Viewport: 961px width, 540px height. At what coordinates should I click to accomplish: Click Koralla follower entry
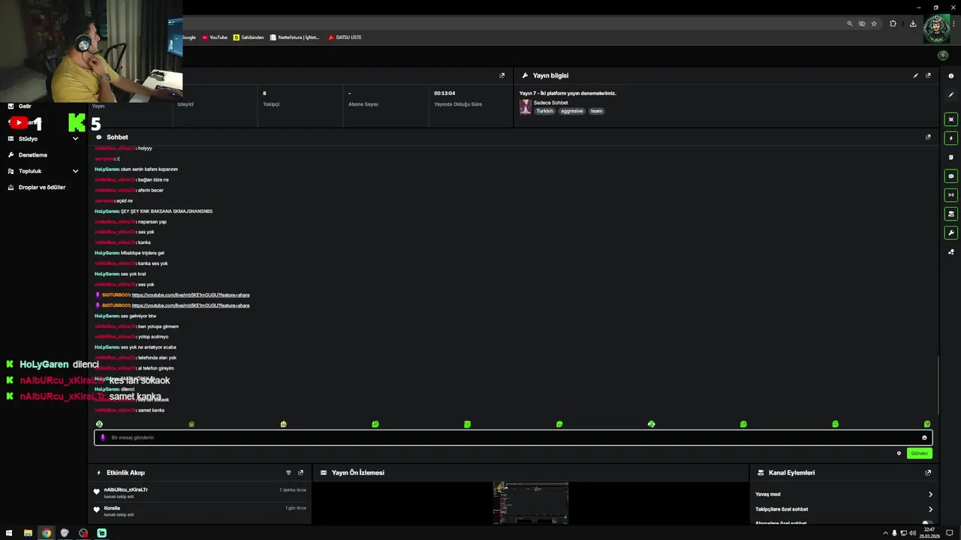point(200,511)
